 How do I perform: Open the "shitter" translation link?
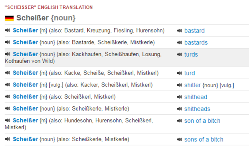coord(192,85)
